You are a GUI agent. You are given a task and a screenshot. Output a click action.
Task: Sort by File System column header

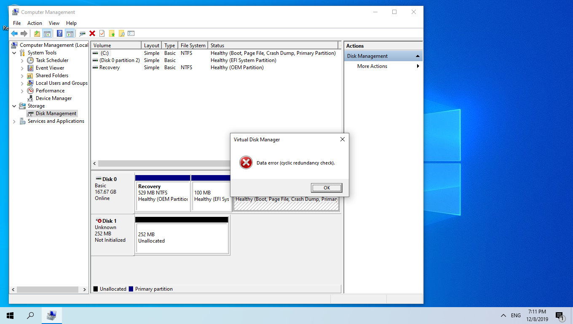click(193, 46)
